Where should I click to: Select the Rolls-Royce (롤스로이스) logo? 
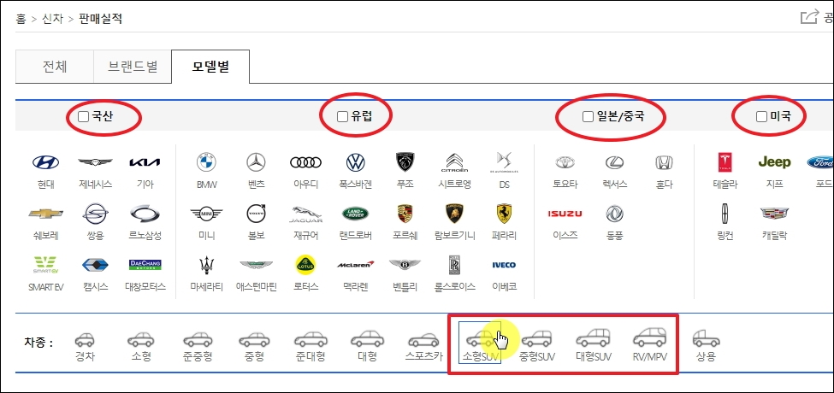(x=454, y=265)
